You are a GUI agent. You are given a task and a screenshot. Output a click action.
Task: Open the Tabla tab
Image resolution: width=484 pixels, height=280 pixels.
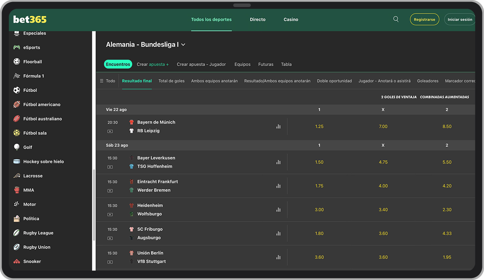(287, 65)
